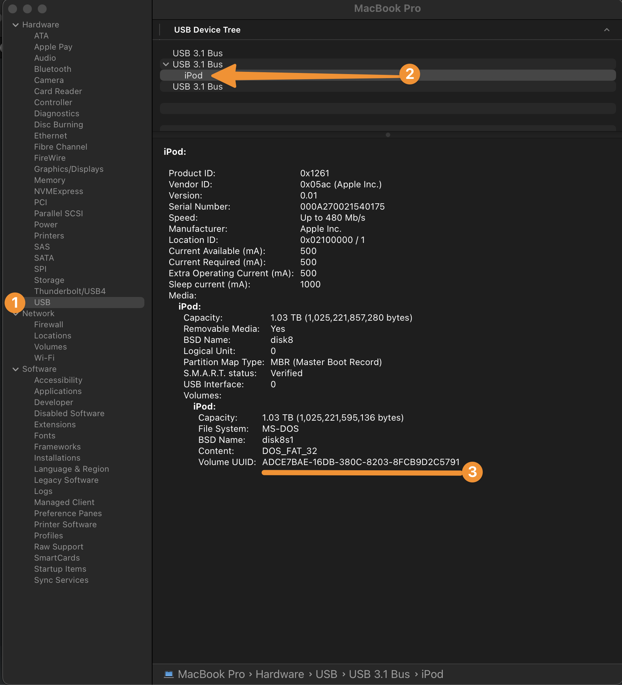Select Graphics/Displays in the sidebar

(x=69, y=169)
